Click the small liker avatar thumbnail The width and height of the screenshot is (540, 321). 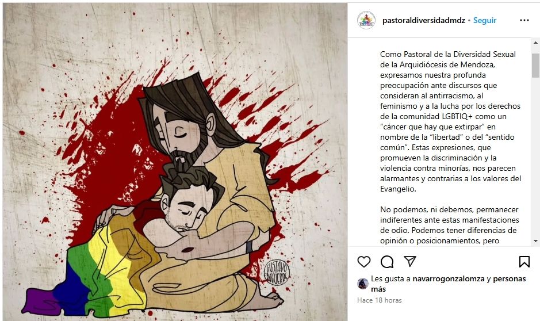pyautogui.click(x=363, y=284)
